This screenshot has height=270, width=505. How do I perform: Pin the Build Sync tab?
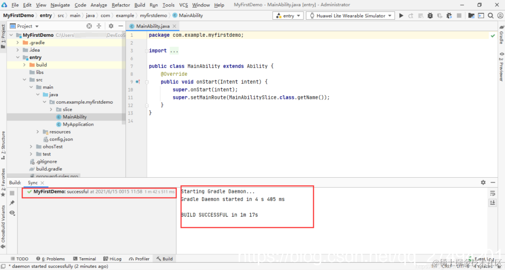click(12, 203)
